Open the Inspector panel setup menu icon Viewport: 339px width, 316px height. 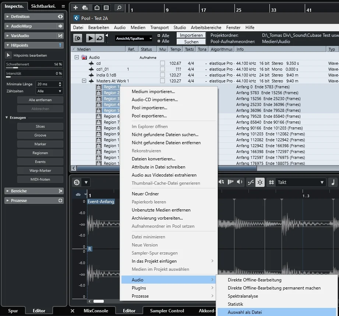pos(63,6)
